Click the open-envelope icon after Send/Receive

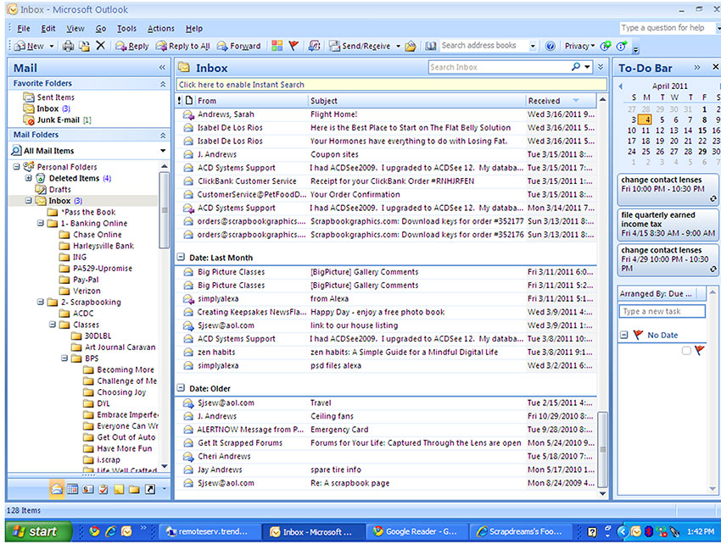[x=411, y=46]
